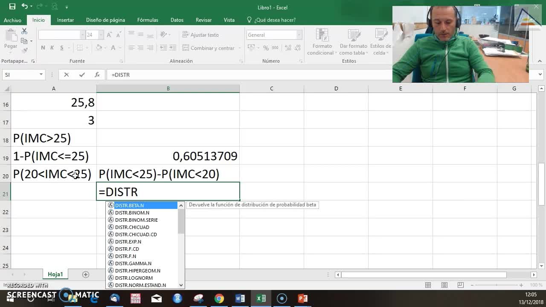Switch to the Fórmulas tab
Image resolution: width=546 pixels, height=307 pixels.
148,20
